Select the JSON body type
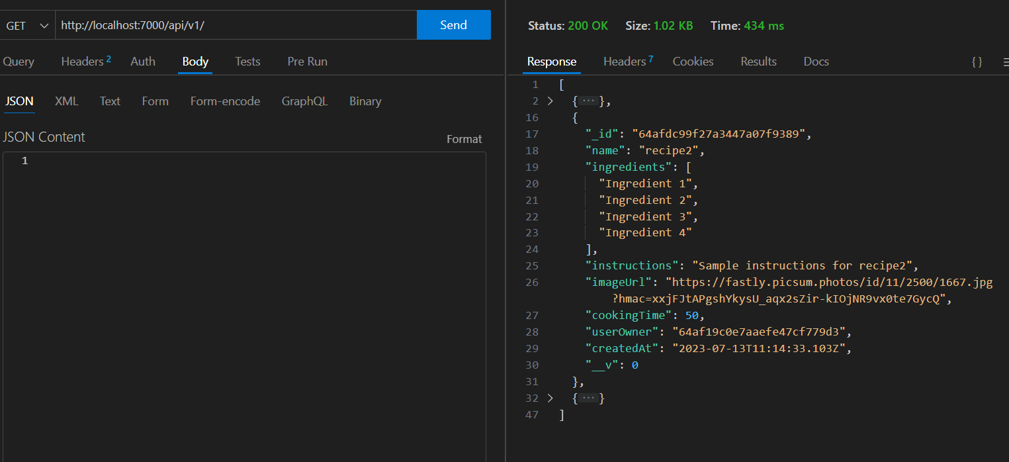Screen dimensions: 1009x462 click(19, 101)
